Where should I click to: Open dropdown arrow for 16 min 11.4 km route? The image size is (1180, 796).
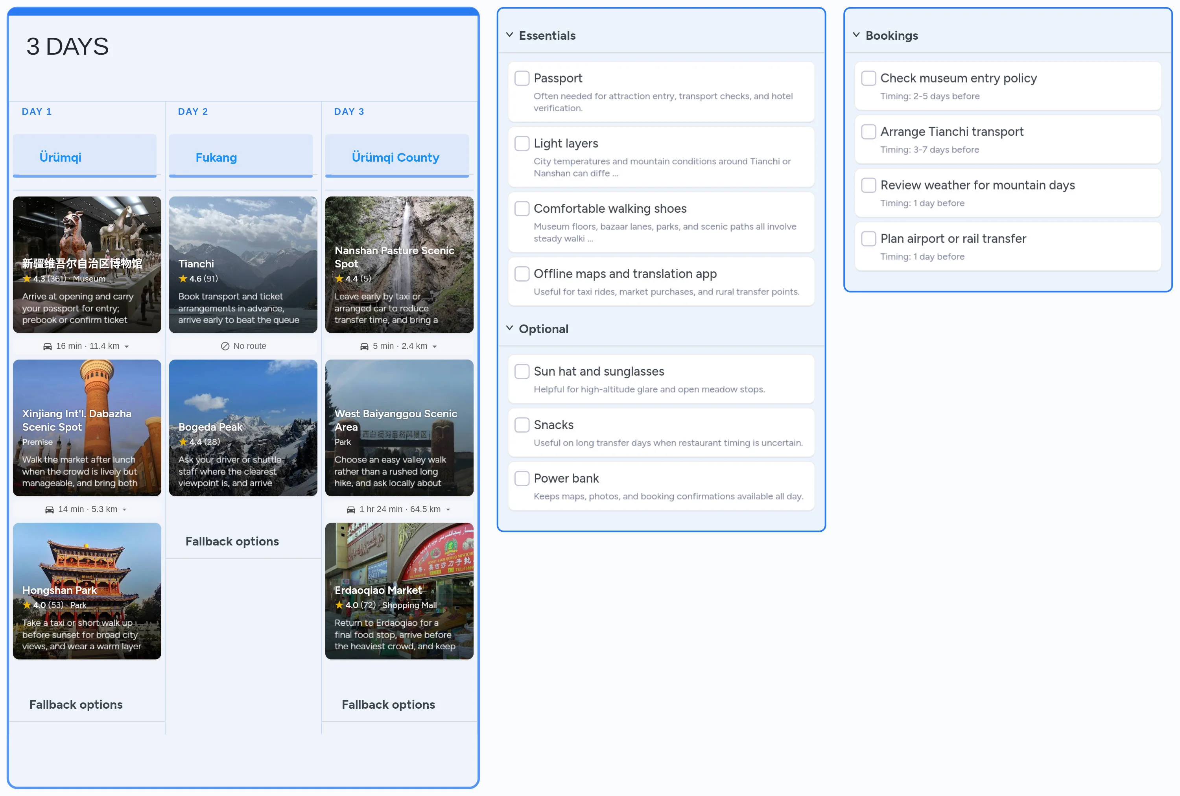[126, 347]
